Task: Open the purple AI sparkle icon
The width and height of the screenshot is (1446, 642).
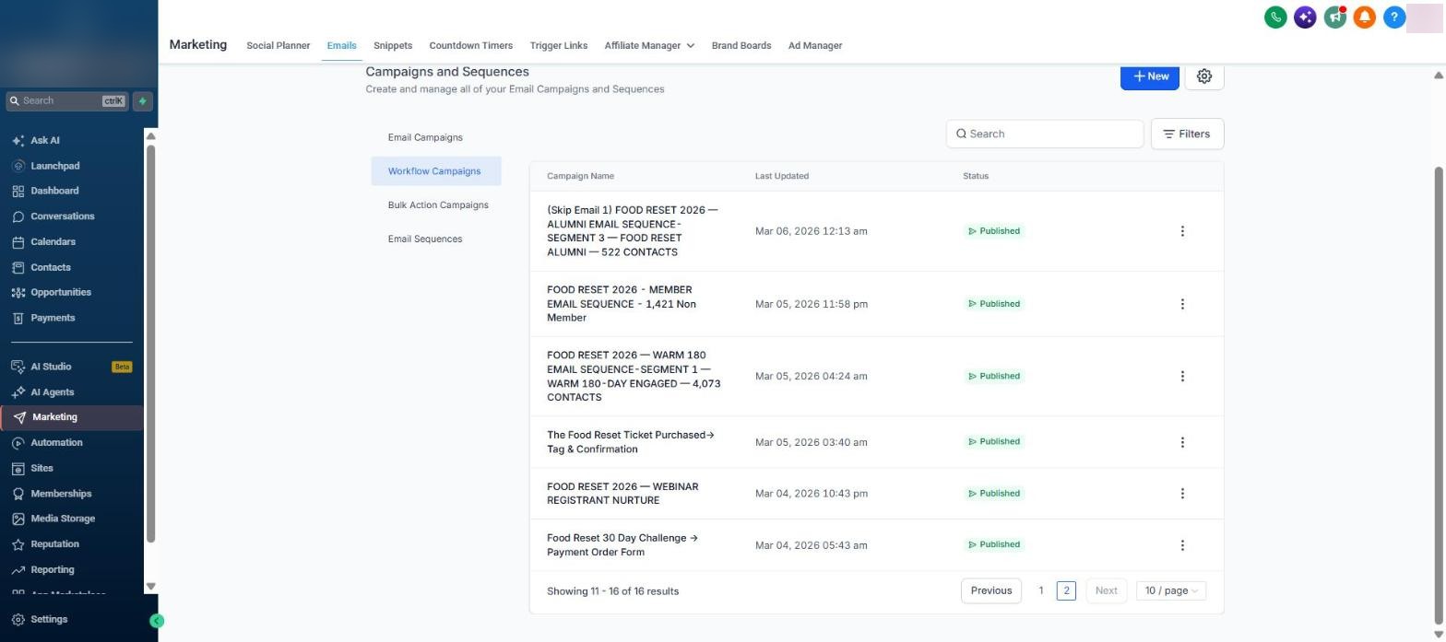Action: point(1305,17)
